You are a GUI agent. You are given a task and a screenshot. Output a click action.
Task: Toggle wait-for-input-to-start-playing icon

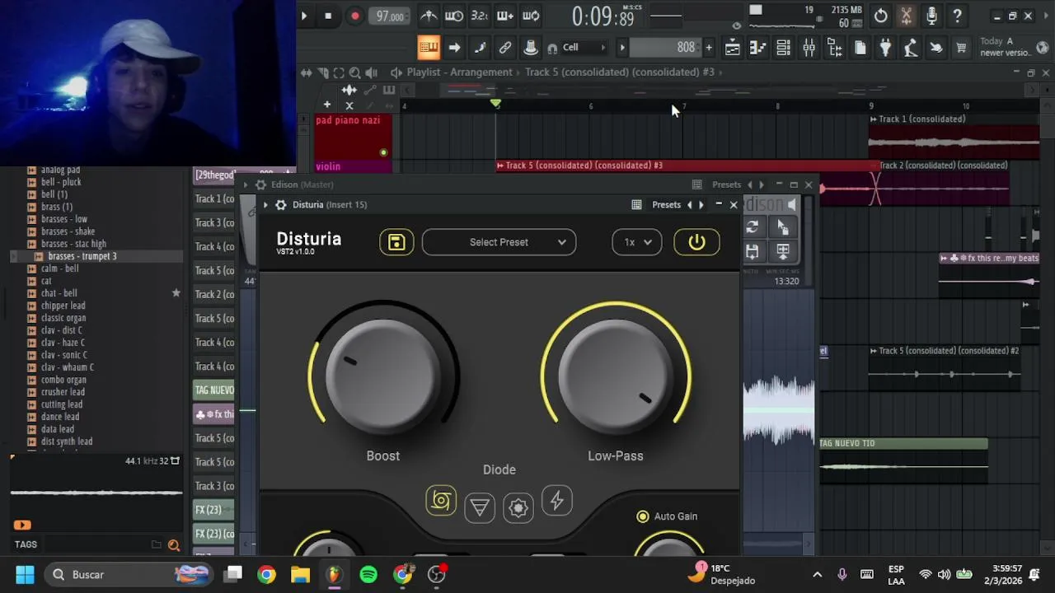(454, 16)
